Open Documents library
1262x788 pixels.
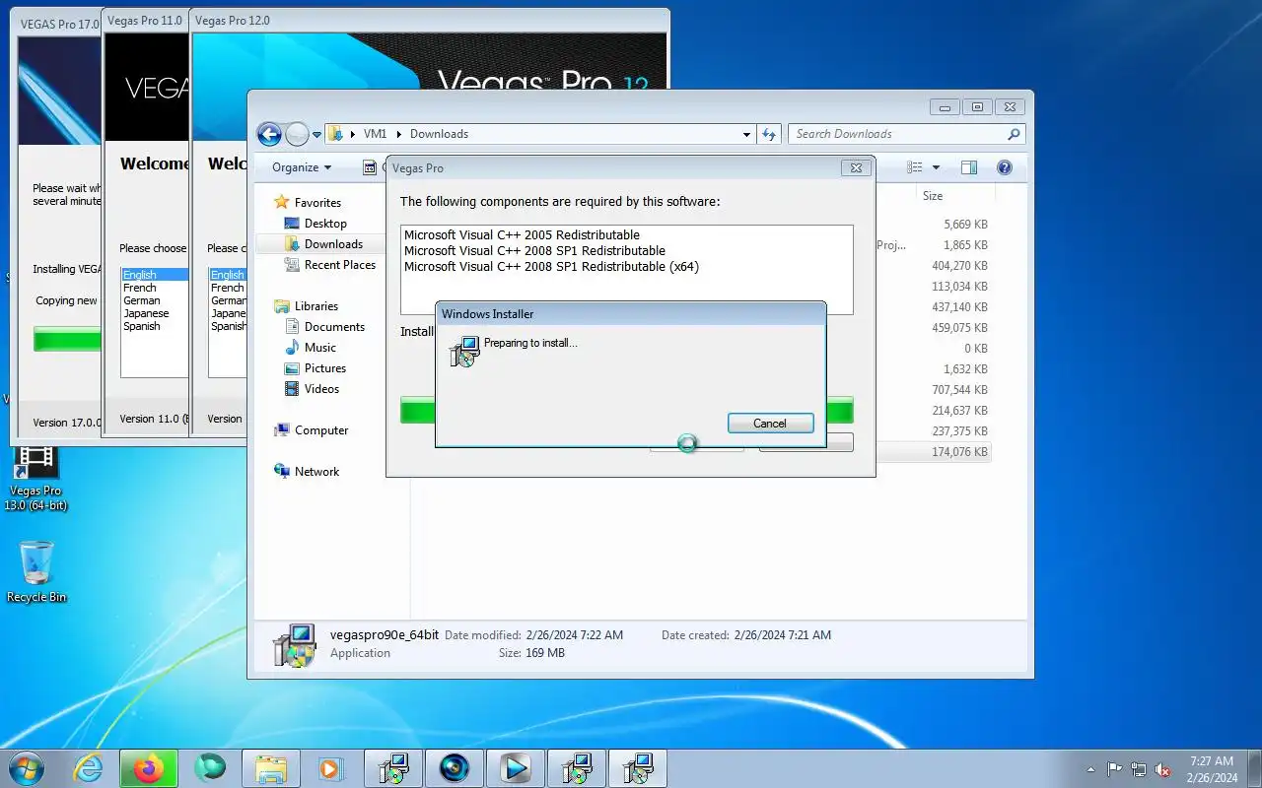pos(334,327)
